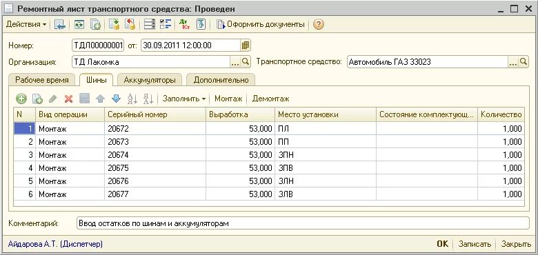This screenshot has width=538, height=255.
Task: Click the document structure list icon
Action: (150, 24)
